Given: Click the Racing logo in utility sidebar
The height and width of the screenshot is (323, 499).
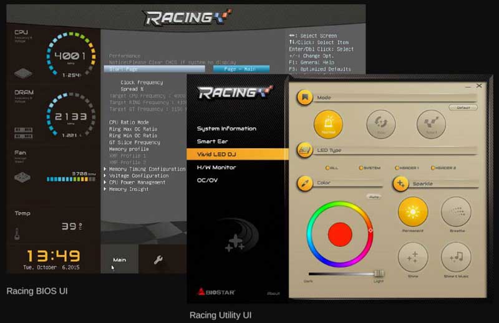Looking at the screenshot, I should coord(235,92).
